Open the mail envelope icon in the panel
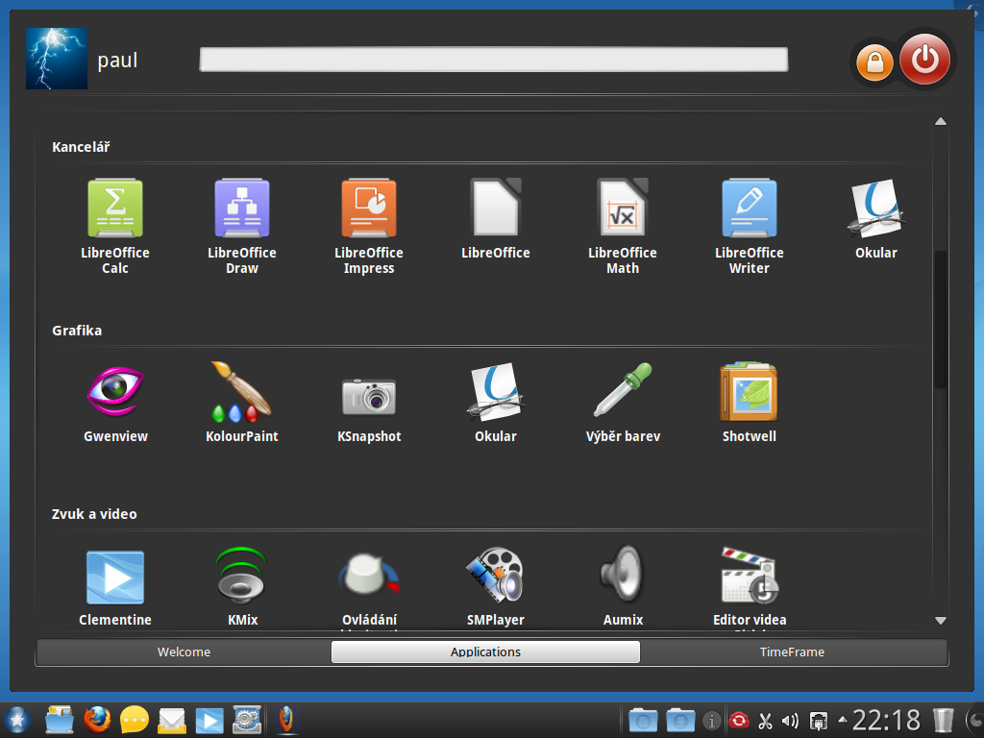This screenshot has height=738, width=984. pyautogui.click(x=172, y=721)
